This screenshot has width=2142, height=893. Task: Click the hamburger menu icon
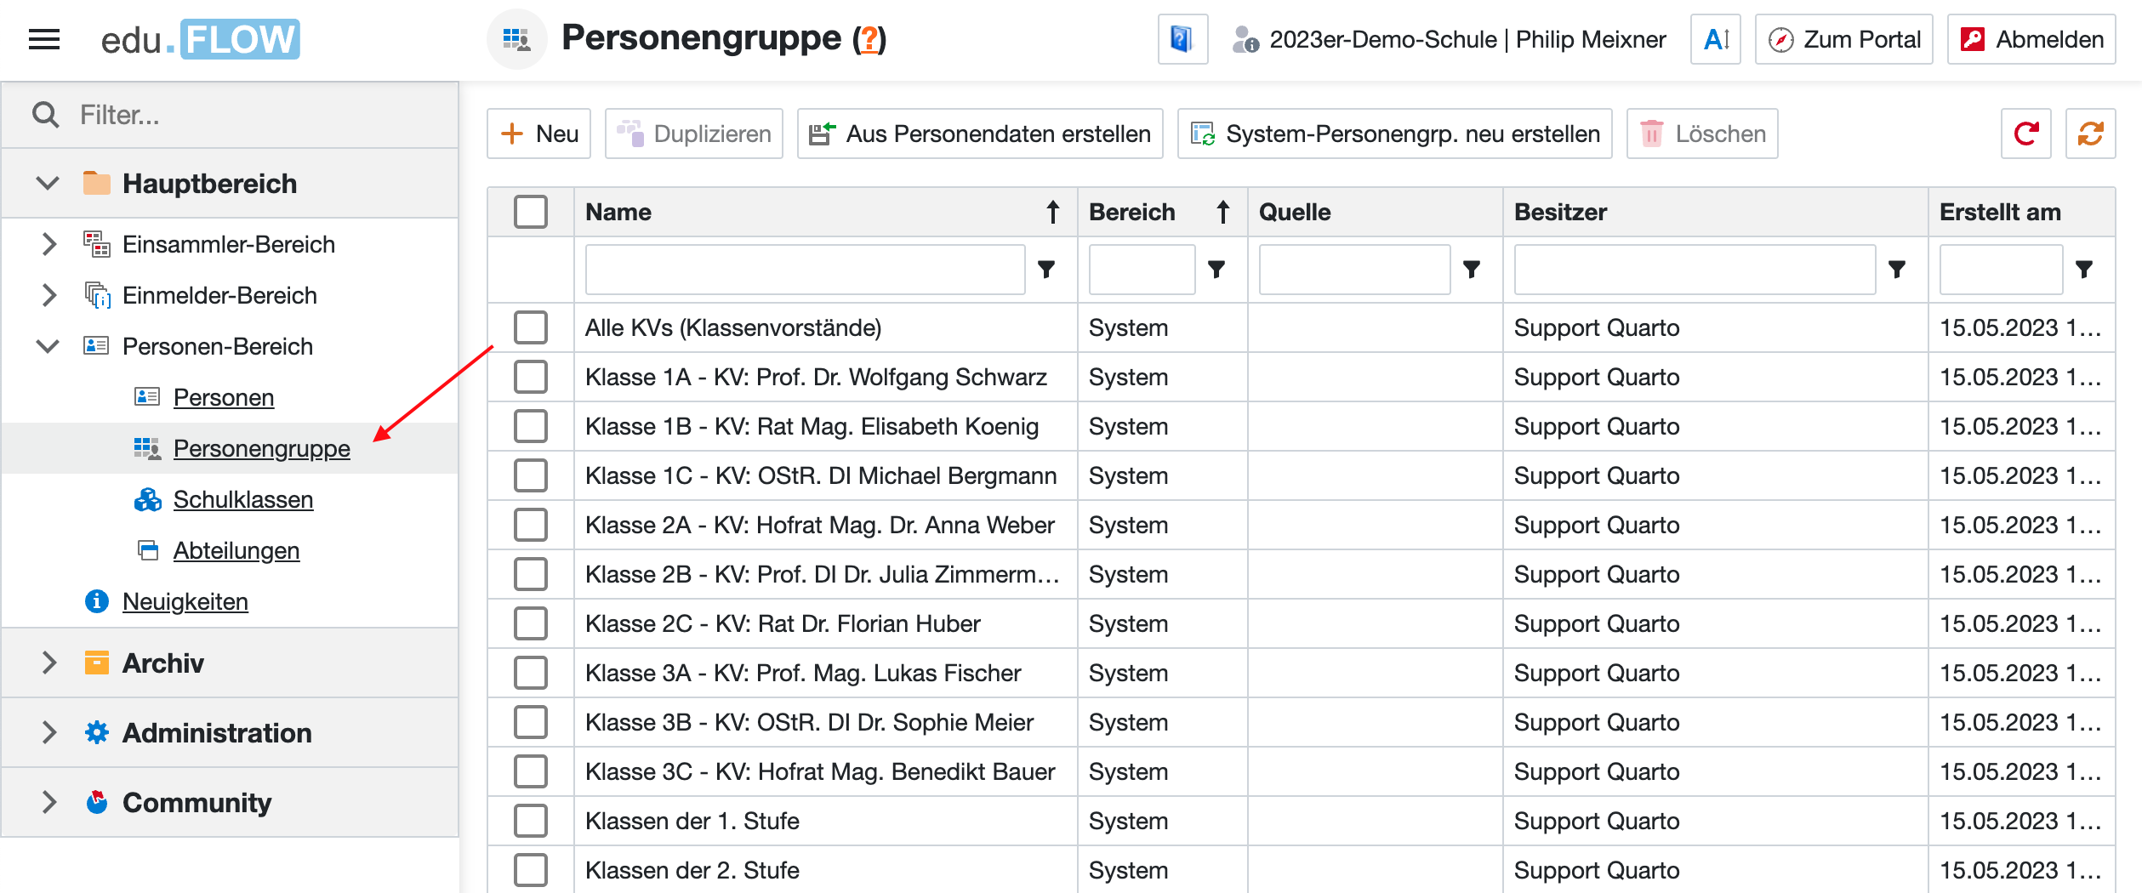[x=44, y=39]
